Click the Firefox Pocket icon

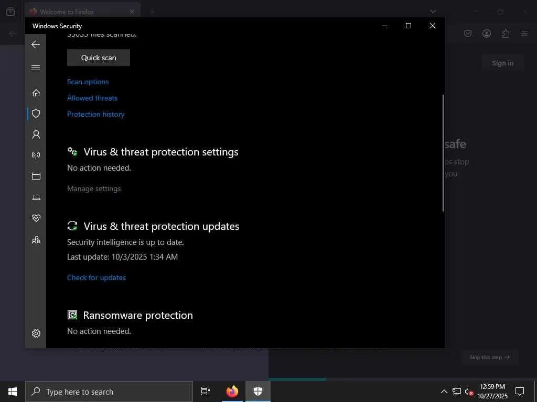coord(468,33)
